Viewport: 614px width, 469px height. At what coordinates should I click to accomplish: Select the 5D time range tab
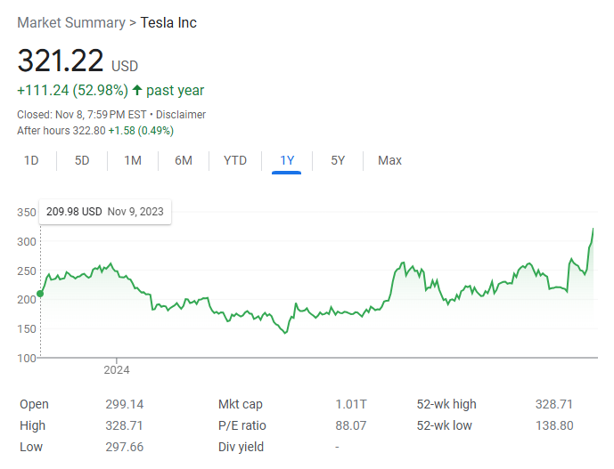82,160
